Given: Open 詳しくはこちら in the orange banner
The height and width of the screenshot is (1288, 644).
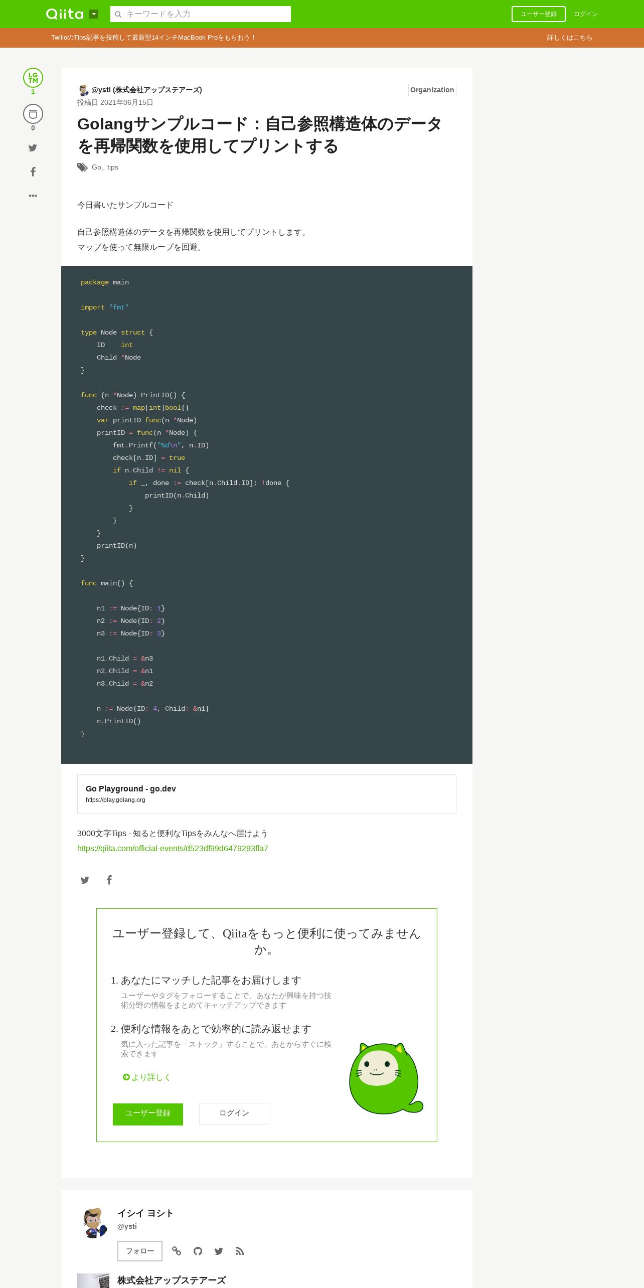Looking at the screenshot, I should click(x=569, y=38).
